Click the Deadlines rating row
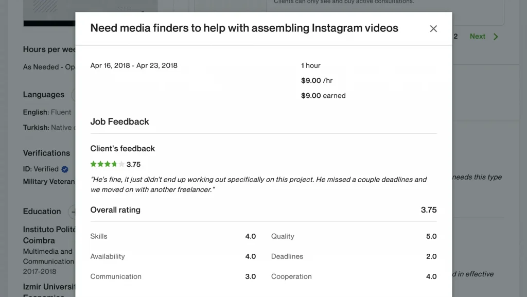The height and width of the screenshot is (297, 527). (x=354, y=256)
